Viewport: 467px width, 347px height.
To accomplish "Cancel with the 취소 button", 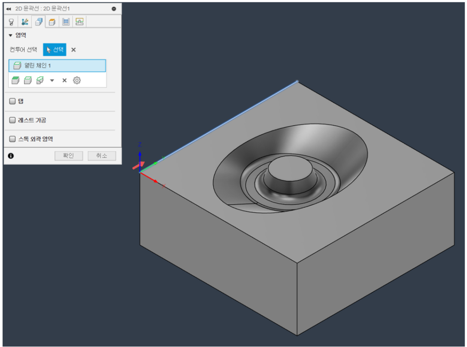I will (102, 156).
